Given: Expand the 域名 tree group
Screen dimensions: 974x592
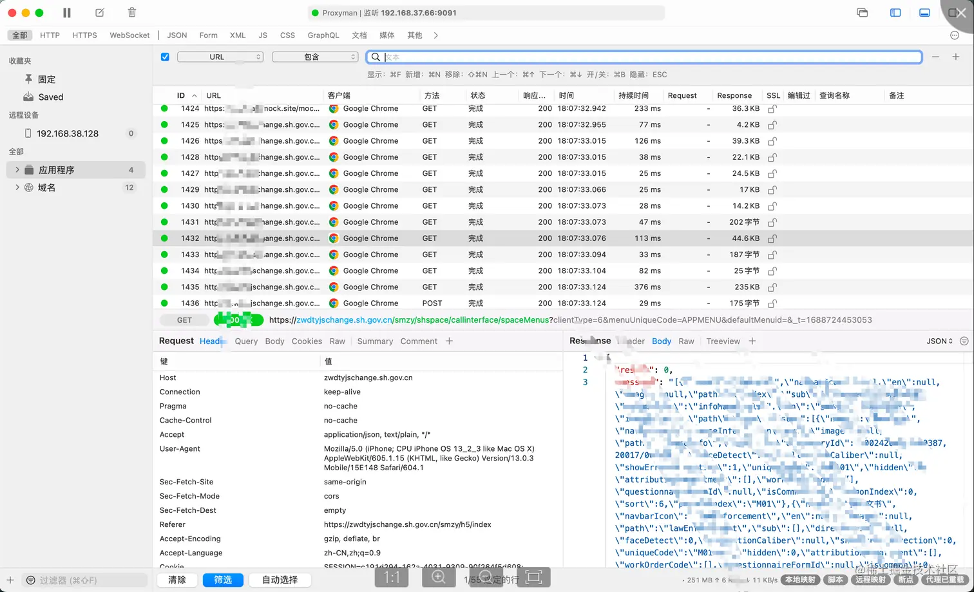Looking at the screenshot, I should [17, 187].
